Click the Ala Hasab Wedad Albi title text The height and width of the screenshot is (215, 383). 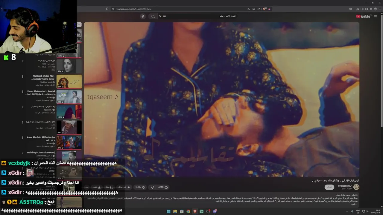[x=44, y=77]
